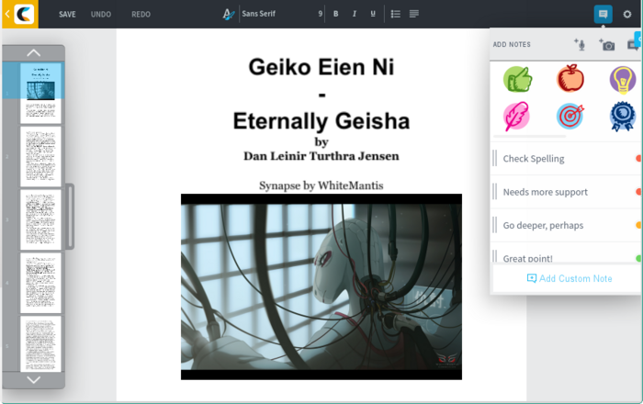Select the blue ribbon award sticker
This screenshot has width=643, height=404.
[623, 117]
